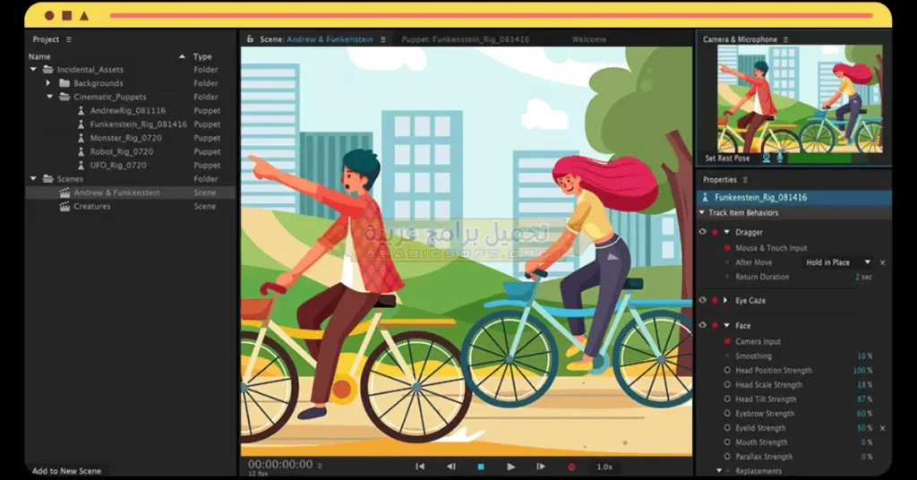Click clapperboard icon of Creatures scene
The width and height of the screenshot is (917, 480).
[x=64, y=206]
